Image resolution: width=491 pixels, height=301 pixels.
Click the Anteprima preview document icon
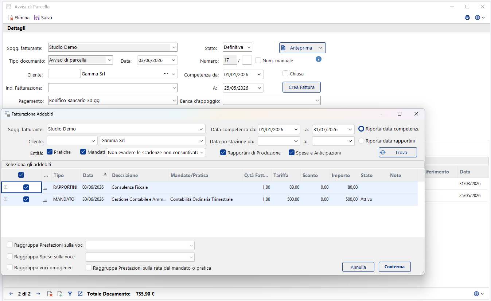284,48
